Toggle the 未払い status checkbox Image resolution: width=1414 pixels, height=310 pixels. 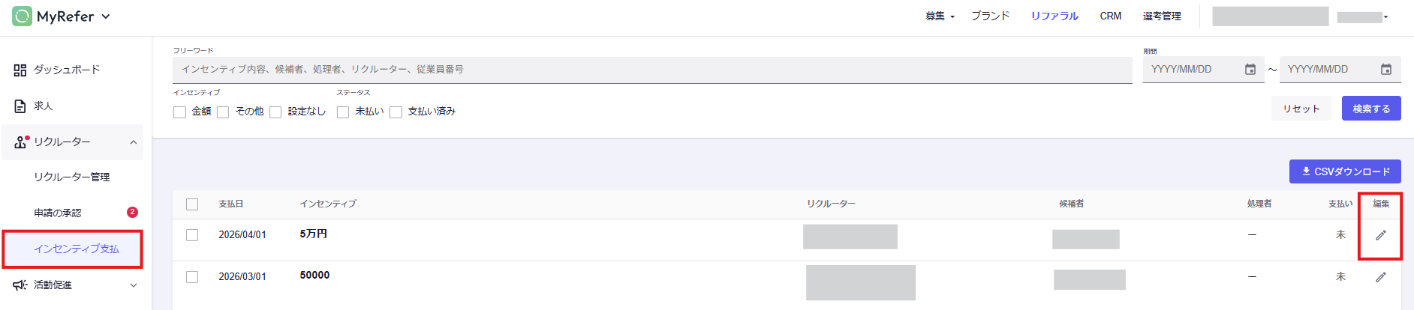pos(343,112)
